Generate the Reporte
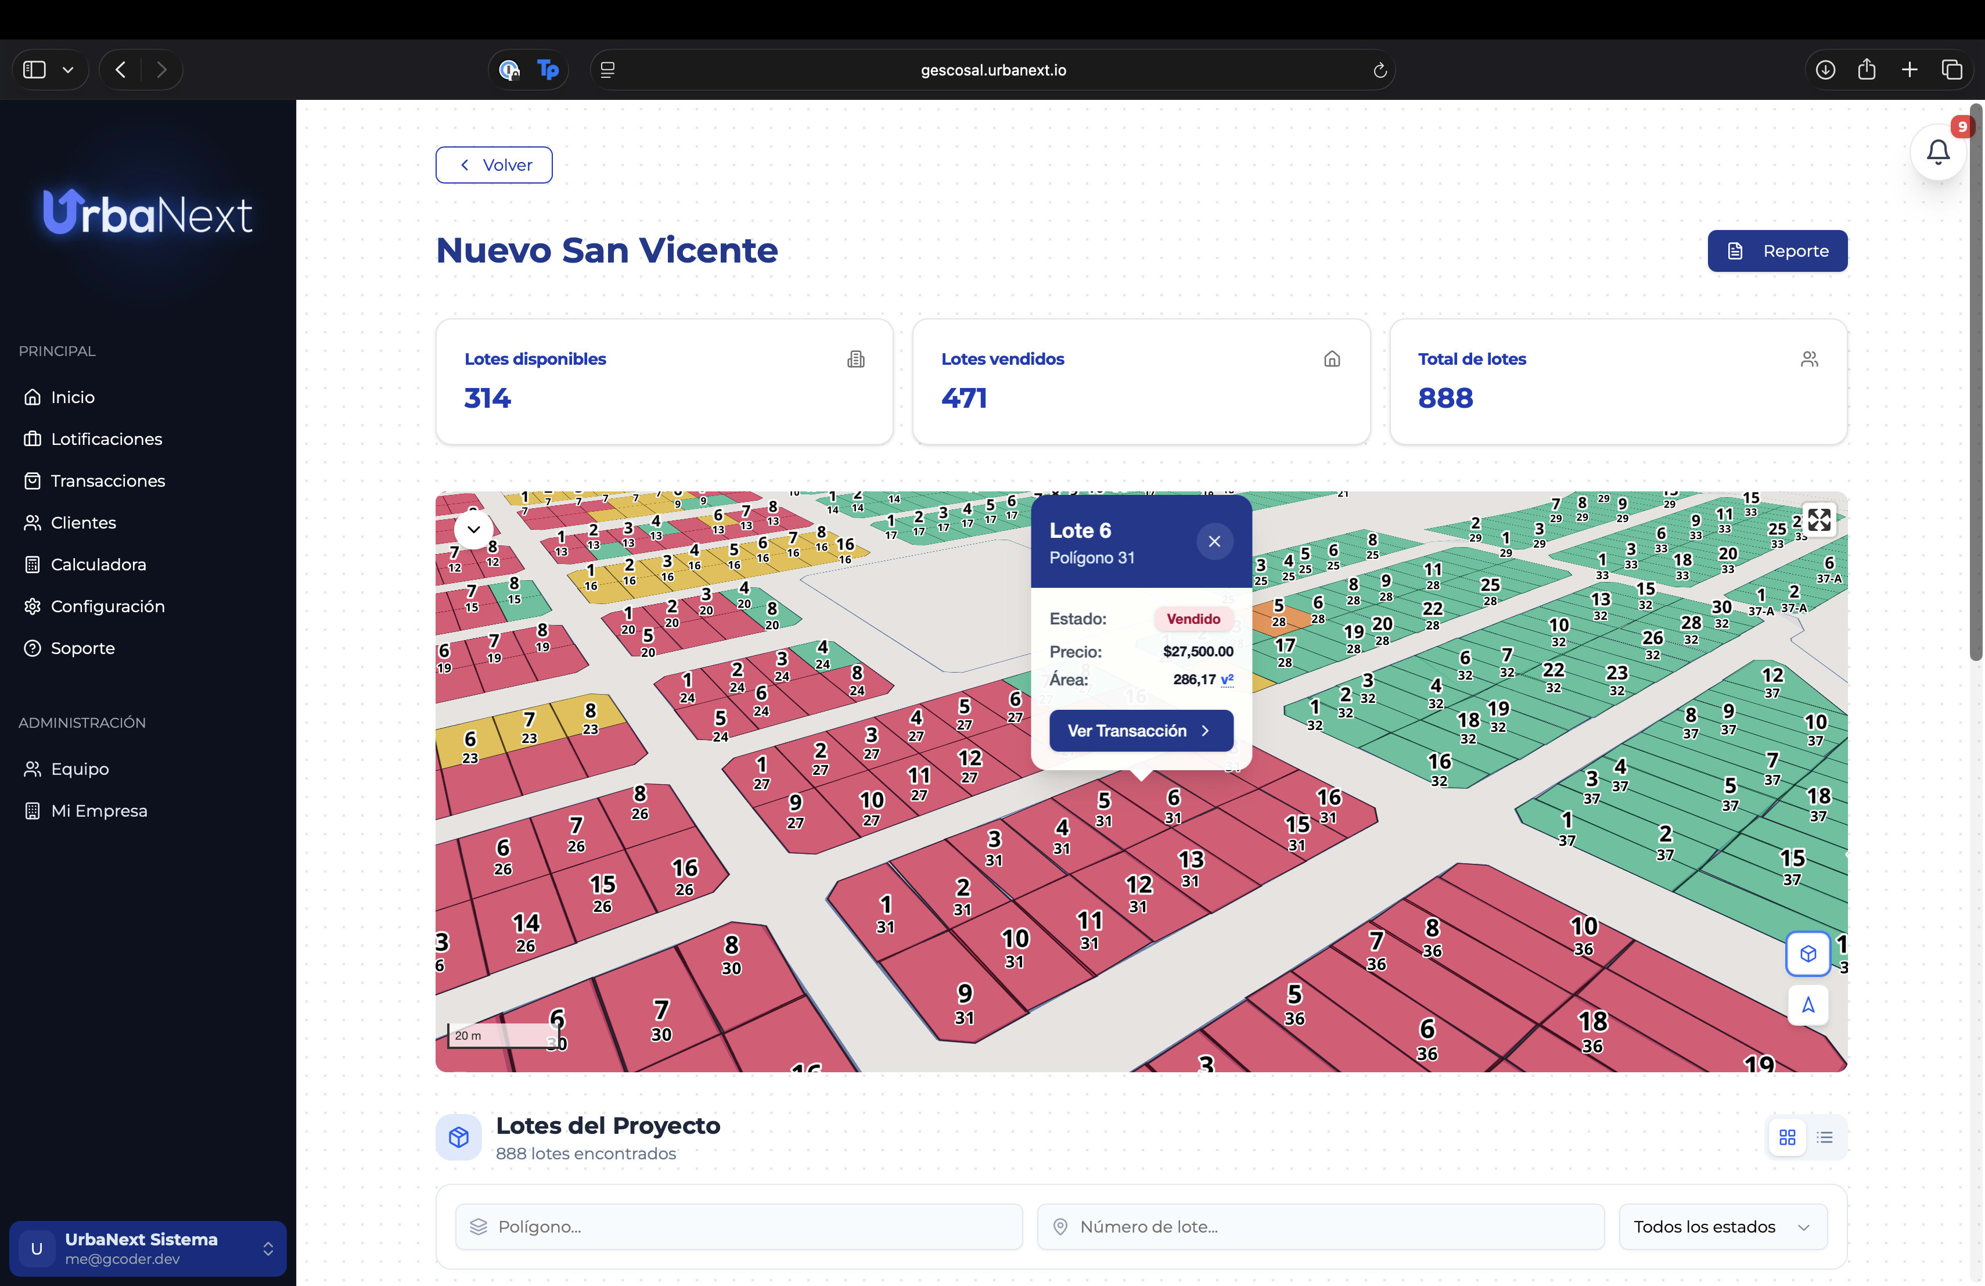This screenshot has height=1286, width=1985. coord(1777,251)
